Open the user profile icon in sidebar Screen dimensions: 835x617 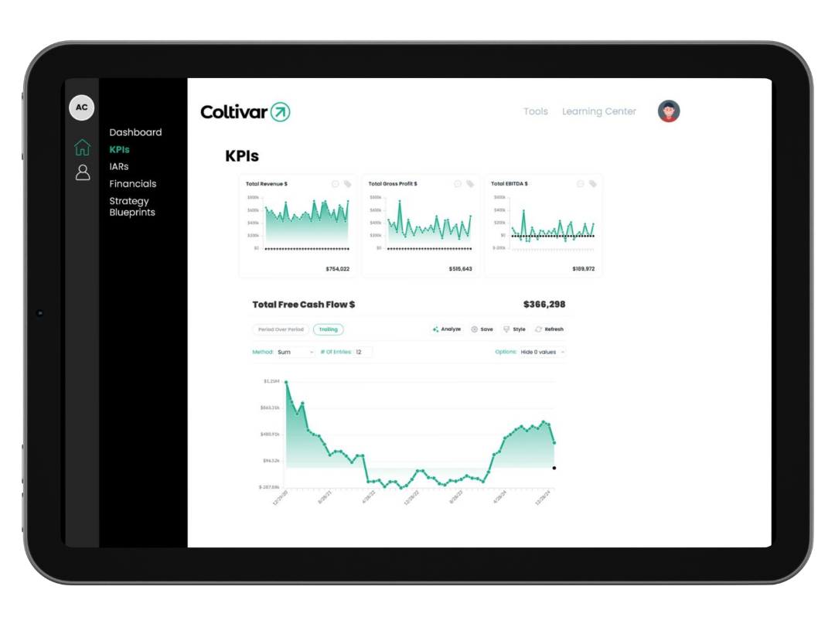tap(83, 172)
